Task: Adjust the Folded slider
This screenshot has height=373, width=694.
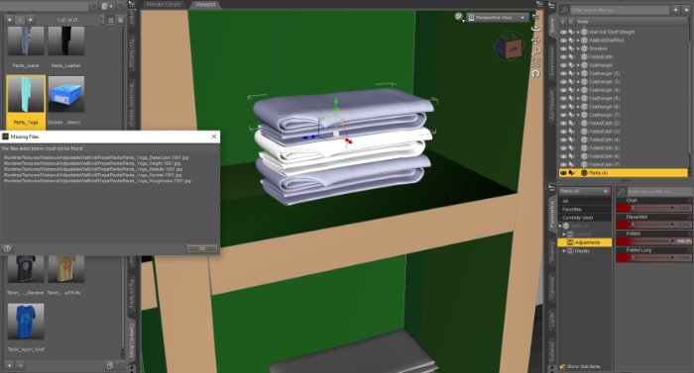Action: point(651,240)
